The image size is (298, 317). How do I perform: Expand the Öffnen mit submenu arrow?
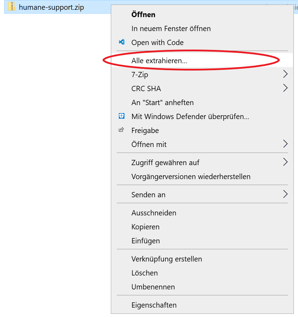click(x=285, y=144)
